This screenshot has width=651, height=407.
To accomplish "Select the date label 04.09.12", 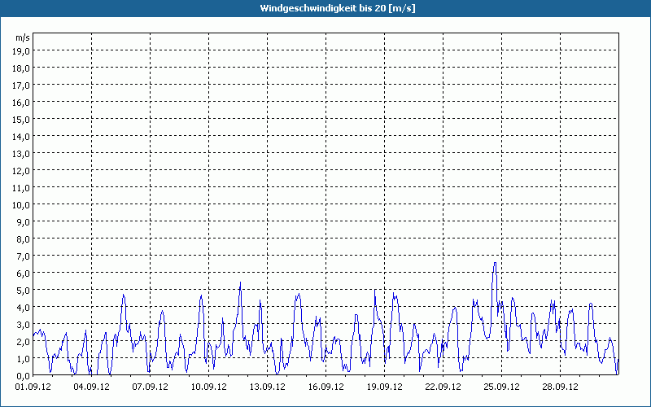I will pos(91,387).
